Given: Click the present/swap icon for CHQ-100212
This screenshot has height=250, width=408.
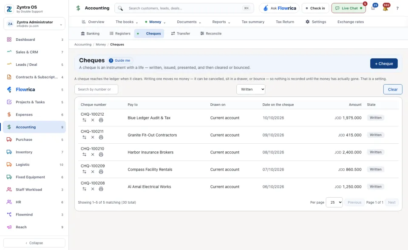Looking at the screenshot, I should click(84, 120).
